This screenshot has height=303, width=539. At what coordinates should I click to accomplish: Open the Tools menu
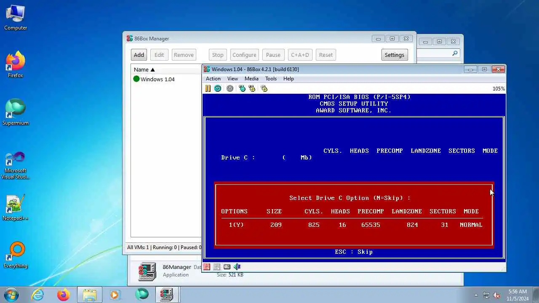(x=271, y=79)
